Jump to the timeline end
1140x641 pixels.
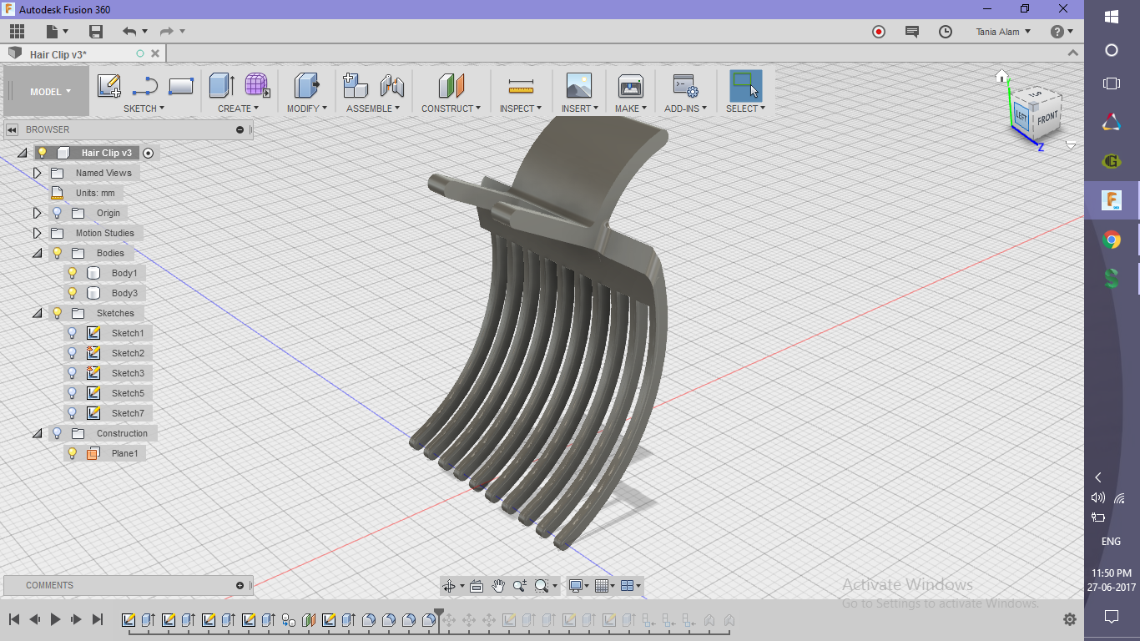[x=97, y=619]
